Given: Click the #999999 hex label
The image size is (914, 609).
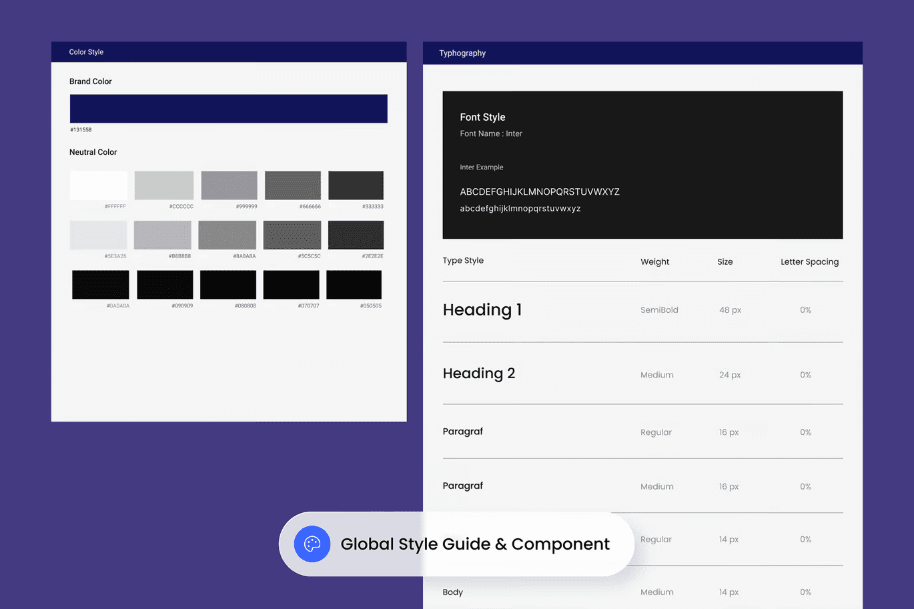Looking at the screenshot, I should click(x=247, y=207).
